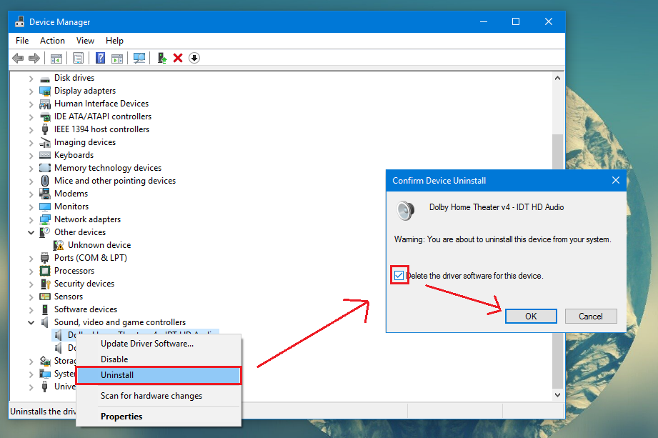
Task: Click Scan for hardware changes monitor icon
Action: (139, 58)
